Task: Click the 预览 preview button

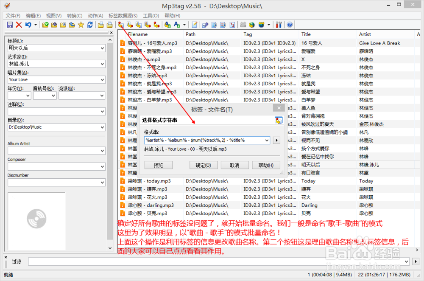Action: pos(159,165)
